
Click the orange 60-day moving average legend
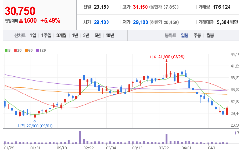point(29,50)
